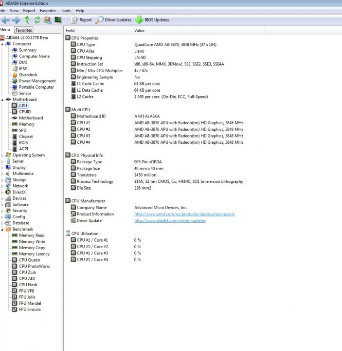Click the Forward arrow toolbar icon
Image resolution: width=342 pixels, height=351 pixels.
click(x=16, y=20)
